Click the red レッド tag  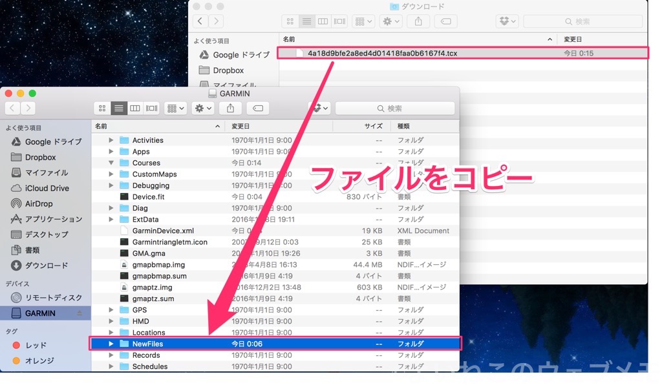point(36,346)
